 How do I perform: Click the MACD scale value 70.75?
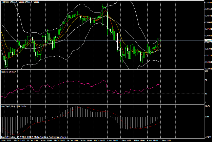click(x=207, y=106)
